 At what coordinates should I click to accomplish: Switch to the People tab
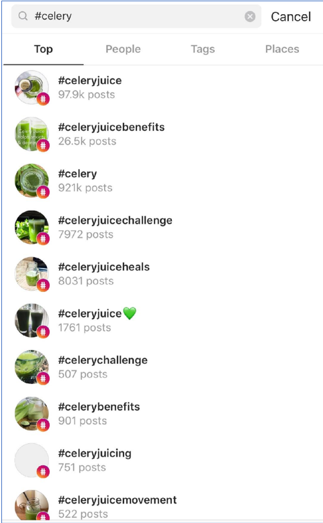123,49
